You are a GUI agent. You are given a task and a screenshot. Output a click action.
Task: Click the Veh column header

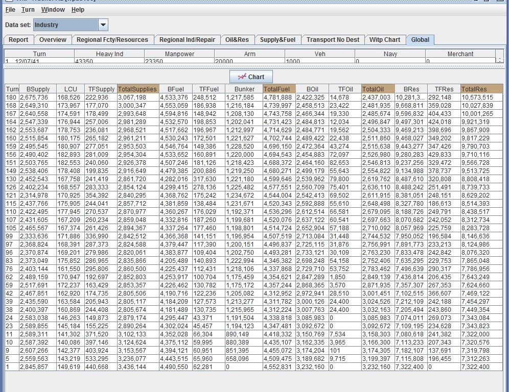click(x=320, y=54)
